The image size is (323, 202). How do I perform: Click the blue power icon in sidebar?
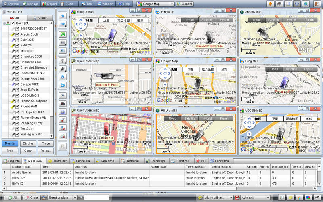[x=63, y=77]
